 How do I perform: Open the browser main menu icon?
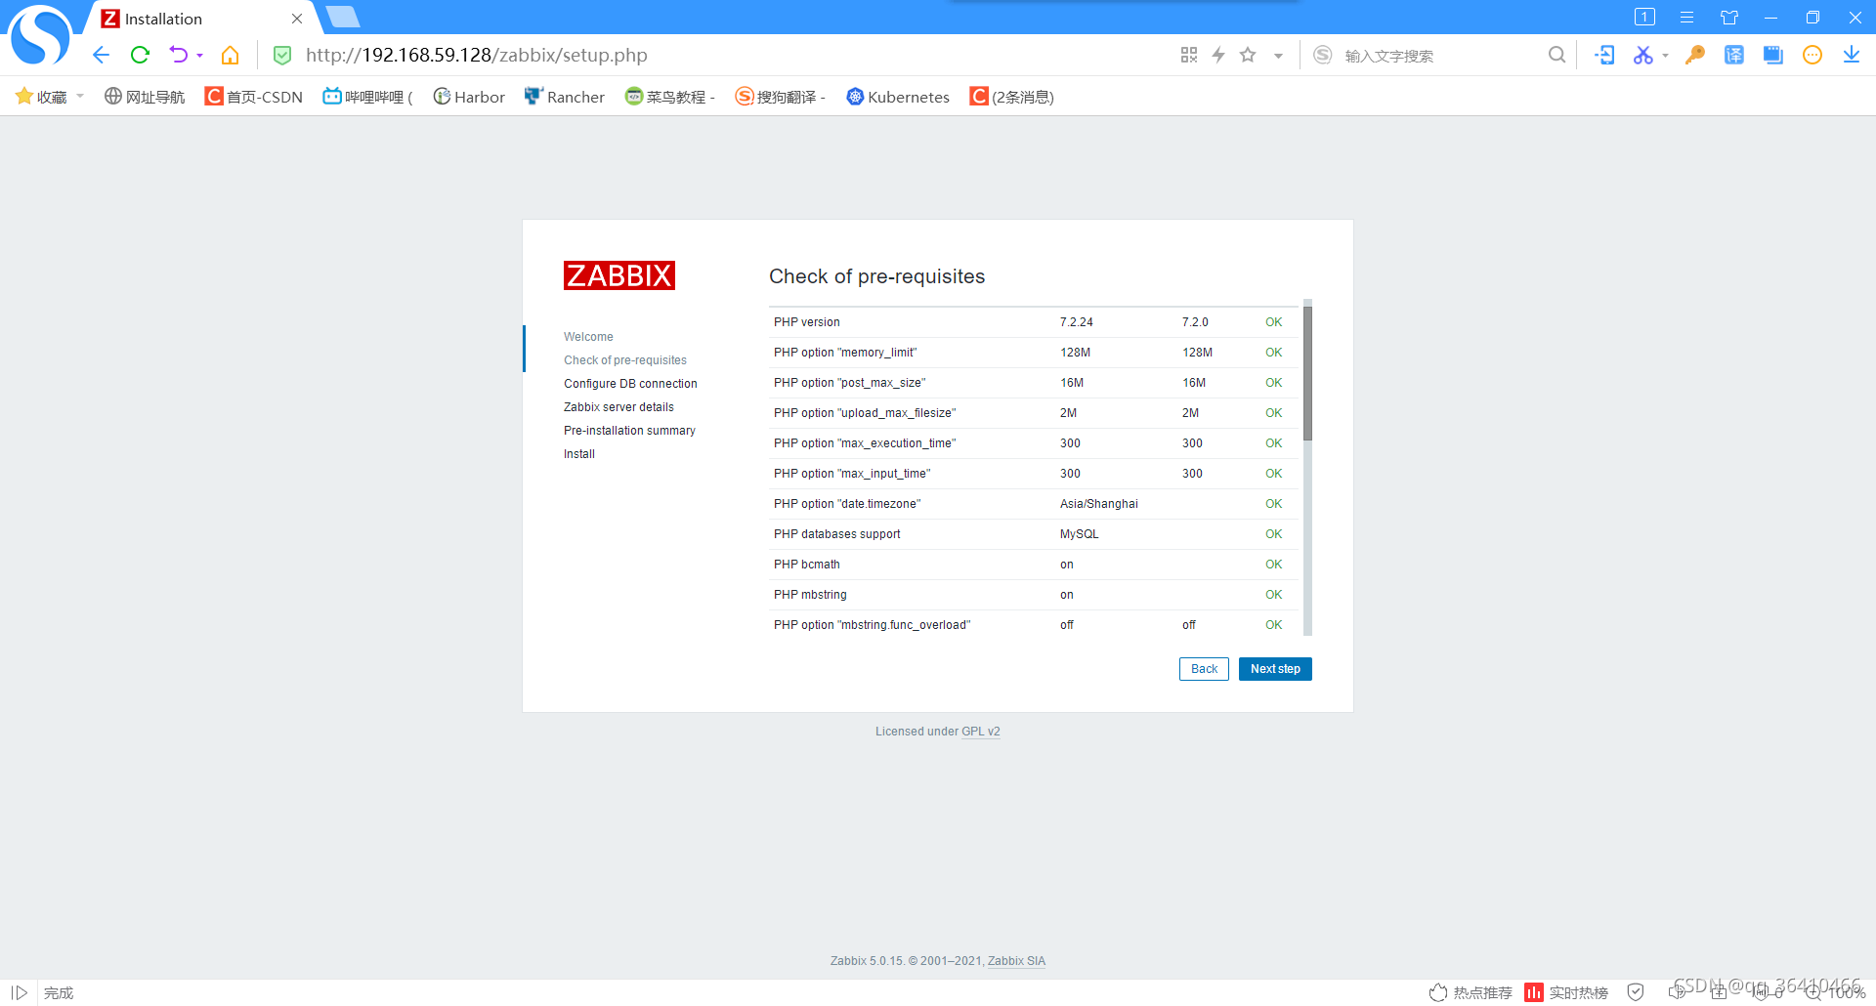tap(1686, 18)
